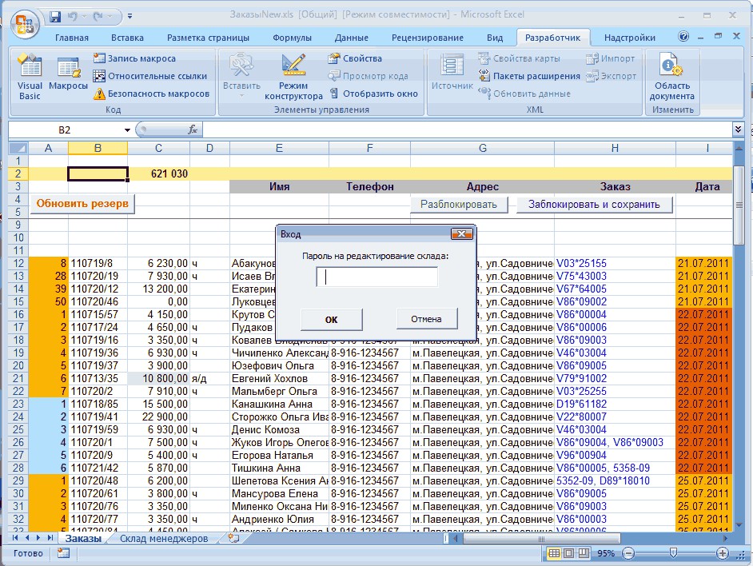This screenshot has height=566, width=753.
Task: Redo via quick access toolbar arrow
Action: pyautogui.click(x=98, y=17)
